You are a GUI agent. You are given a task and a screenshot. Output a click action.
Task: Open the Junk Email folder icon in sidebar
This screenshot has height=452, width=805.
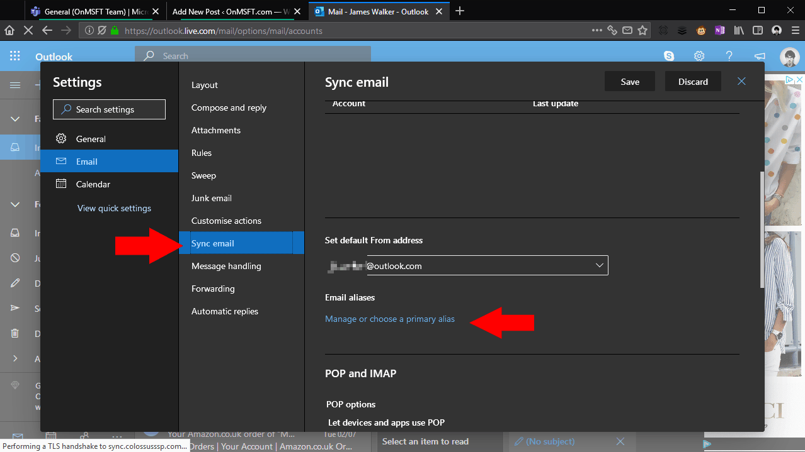tap(15, 258)
